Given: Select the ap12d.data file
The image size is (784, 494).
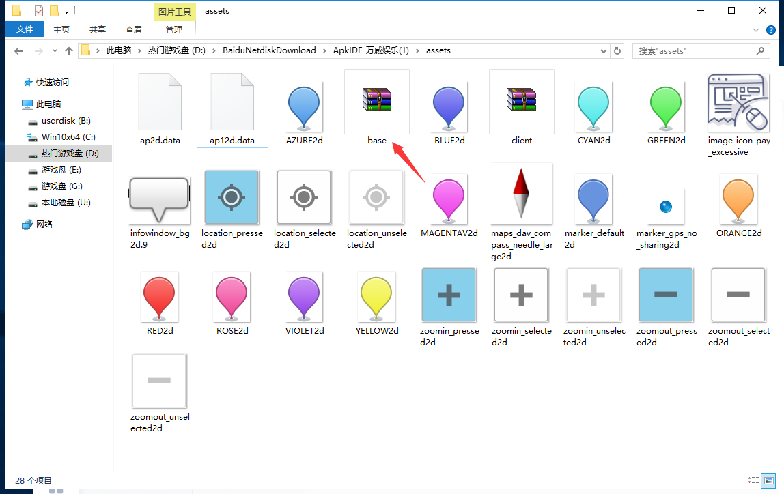Looking at the screenshot, I should click(232, 108).
